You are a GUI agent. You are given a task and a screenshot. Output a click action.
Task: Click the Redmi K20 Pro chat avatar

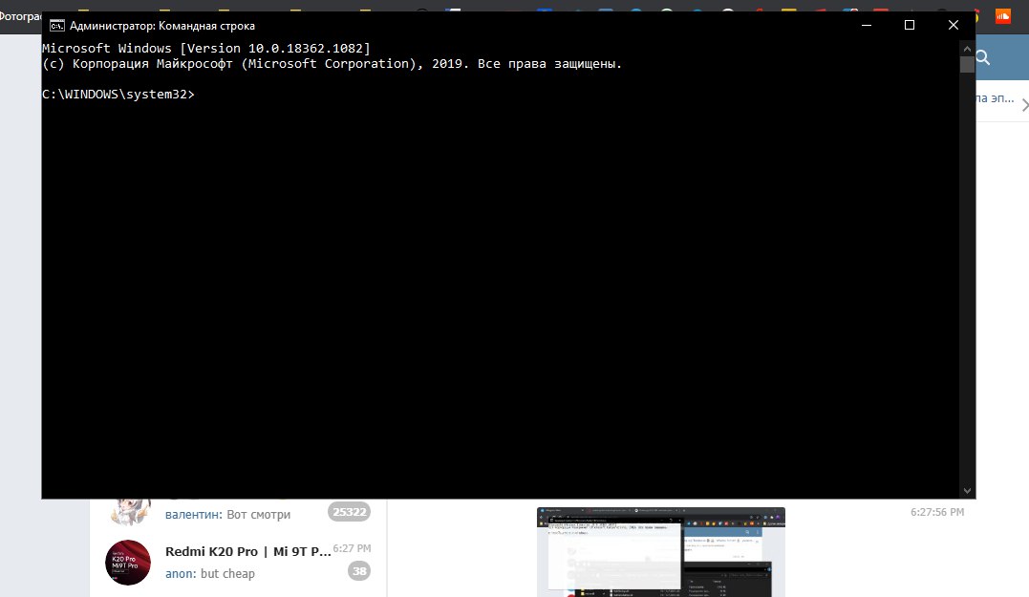(x=128, y=563)
